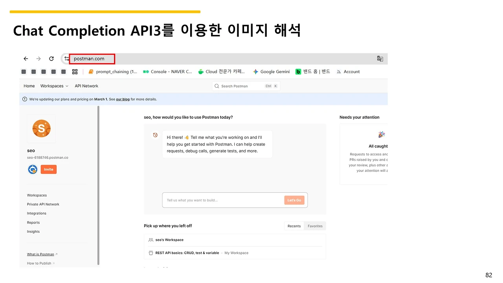Open Workspaces in the left sidebar

point(37,195)
